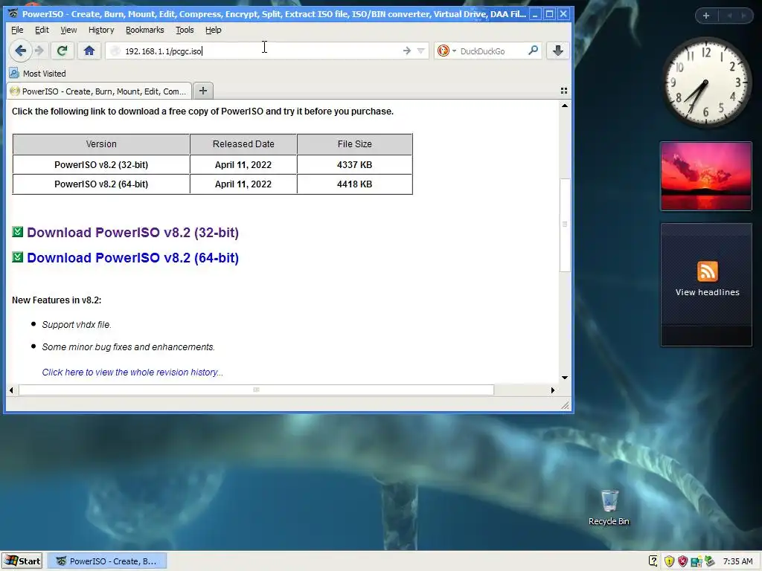Open the Tools menu

coord(185,30)
